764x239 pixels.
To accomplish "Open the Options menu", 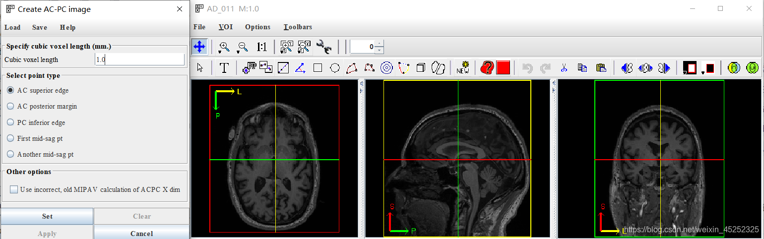I will coord(257,27).
